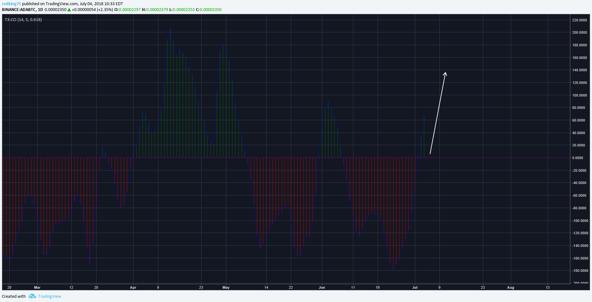Click the T3-CCI (14, 5, 0.618) indicator label
The image size is (592, 302).
pyautogui.click(x=23, y=20)
